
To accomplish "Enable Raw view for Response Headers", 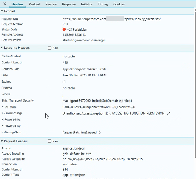I will [x=49, y=48].
